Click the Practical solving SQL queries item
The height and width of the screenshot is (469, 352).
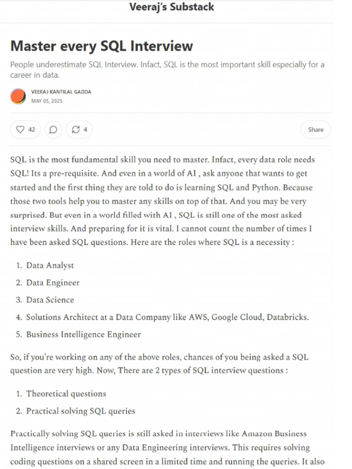[80, 411]
